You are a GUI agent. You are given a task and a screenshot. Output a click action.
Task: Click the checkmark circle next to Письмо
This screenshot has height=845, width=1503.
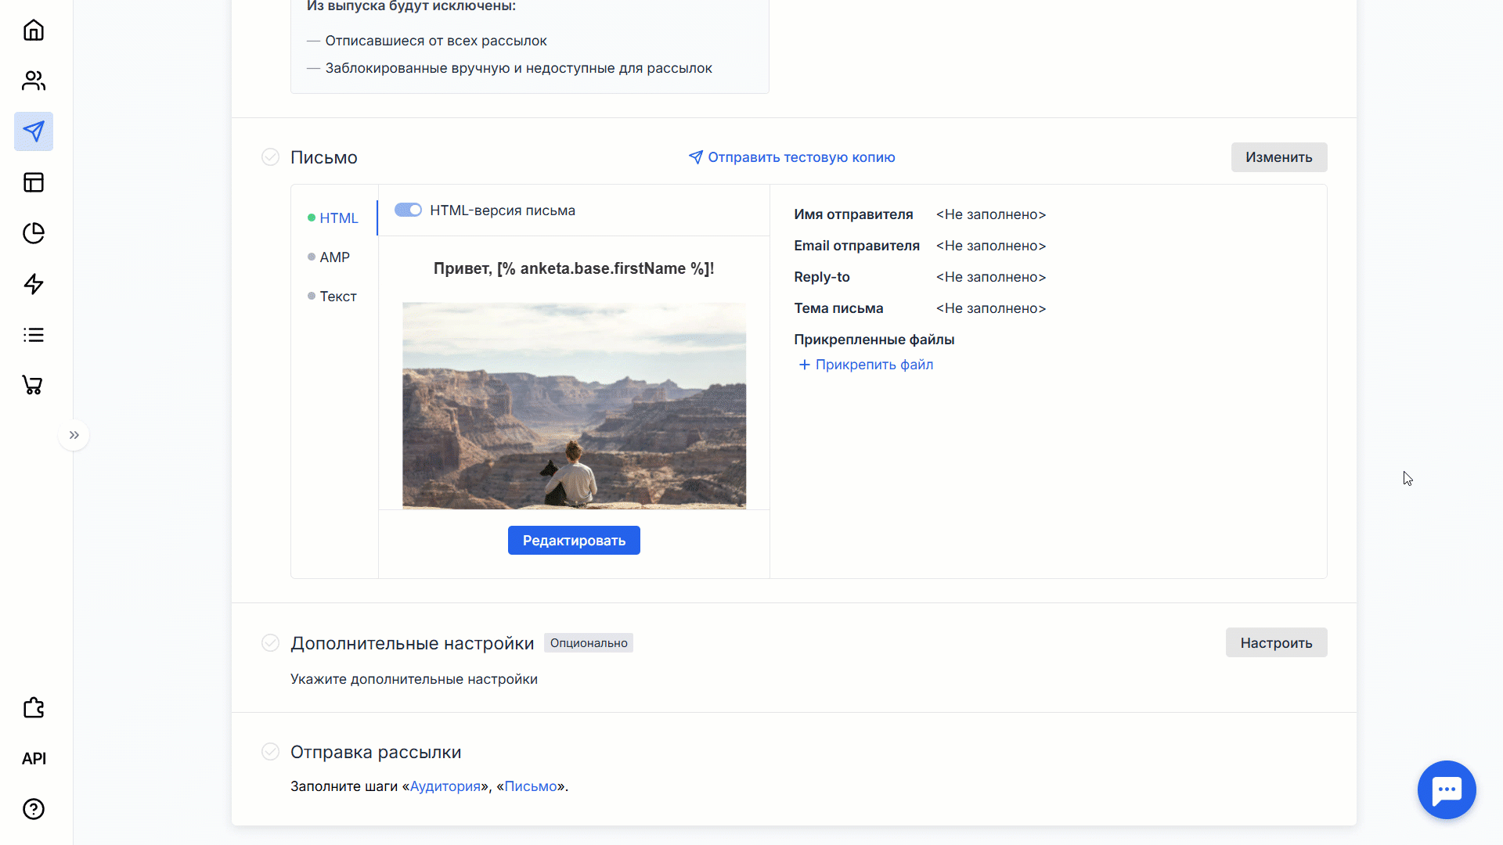pos(270,156)
